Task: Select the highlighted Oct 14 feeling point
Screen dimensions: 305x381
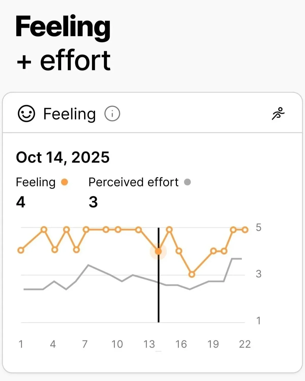Action: [x=158, y=251]
